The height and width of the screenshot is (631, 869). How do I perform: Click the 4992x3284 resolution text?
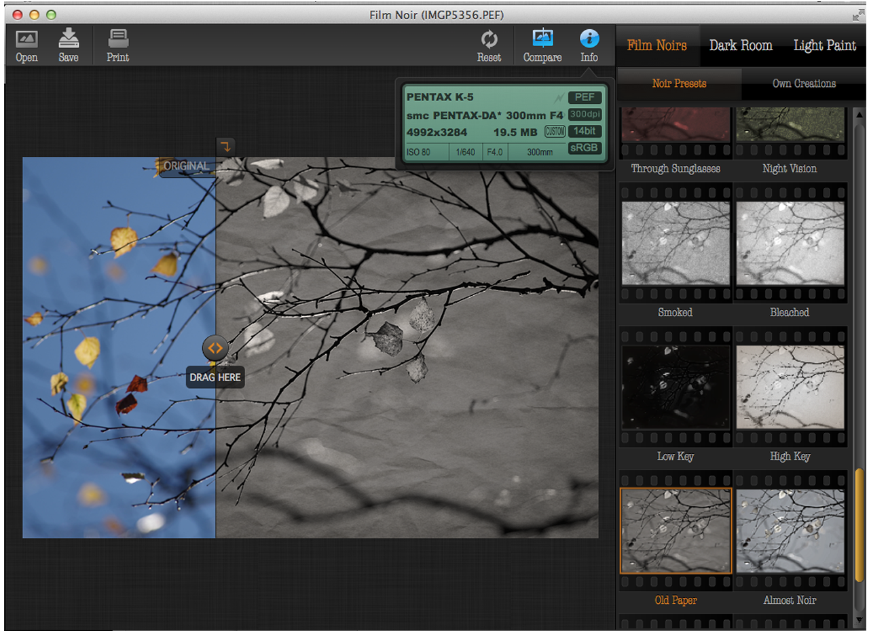tap(437, 132)
